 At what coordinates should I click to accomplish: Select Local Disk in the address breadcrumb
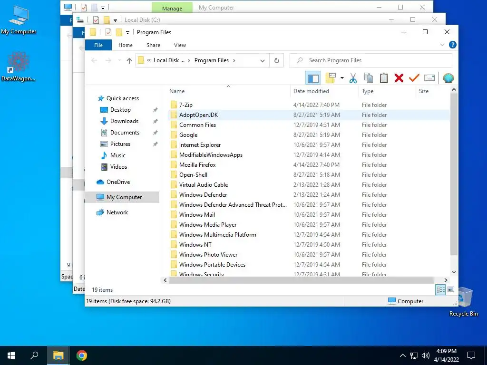[x=169, y=60]
